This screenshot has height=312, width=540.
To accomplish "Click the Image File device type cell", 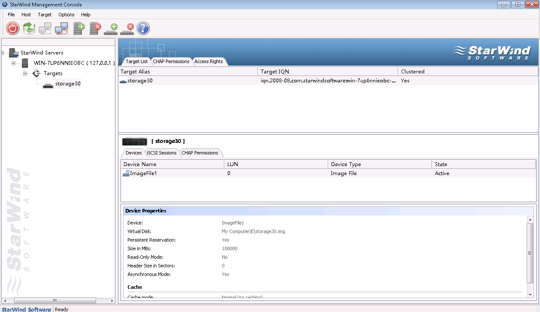I will (344, 173).
